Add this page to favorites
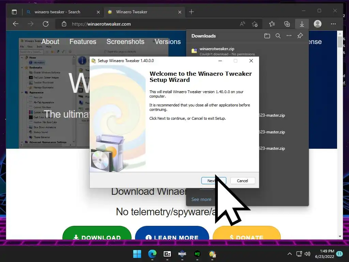349x262 pixels. coord(255,24)
